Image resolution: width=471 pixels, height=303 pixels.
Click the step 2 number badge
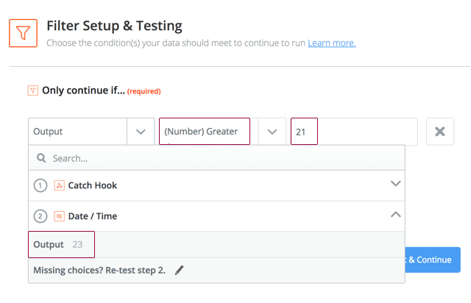(x=40, y=216)
